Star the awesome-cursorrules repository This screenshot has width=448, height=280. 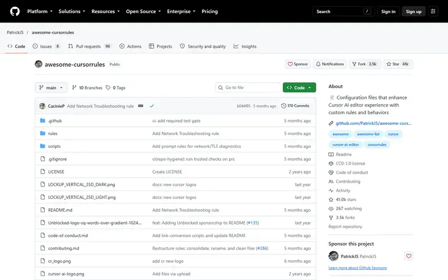398,64
